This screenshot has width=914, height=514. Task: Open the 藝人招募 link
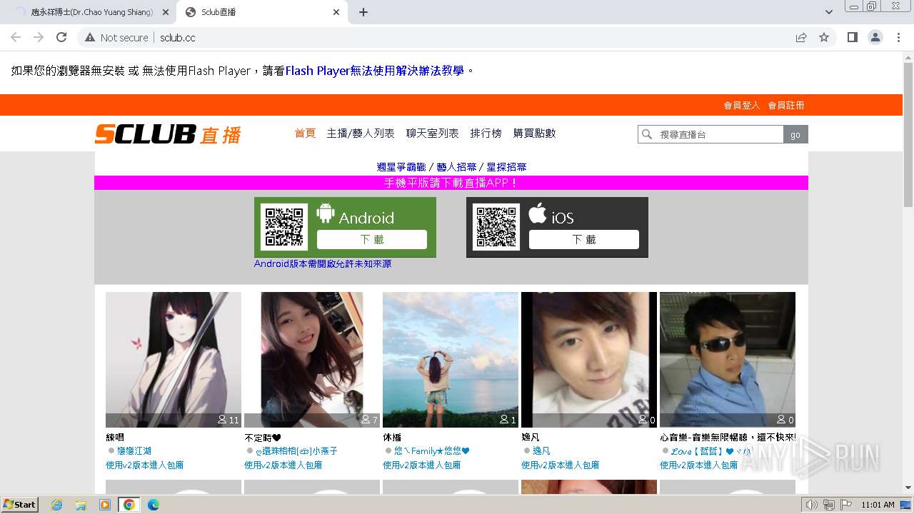(x=456, y=167)
